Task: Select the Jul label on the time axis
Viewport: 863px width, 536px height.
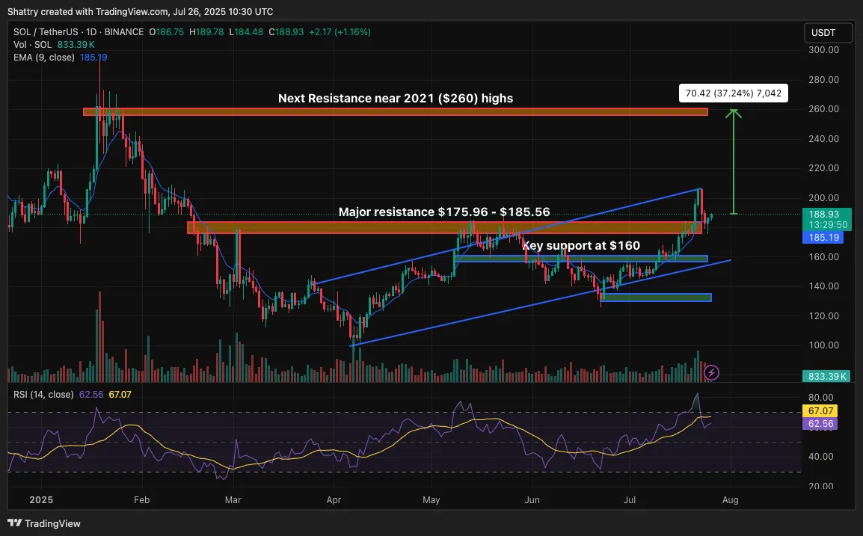Action: (629, 499)
